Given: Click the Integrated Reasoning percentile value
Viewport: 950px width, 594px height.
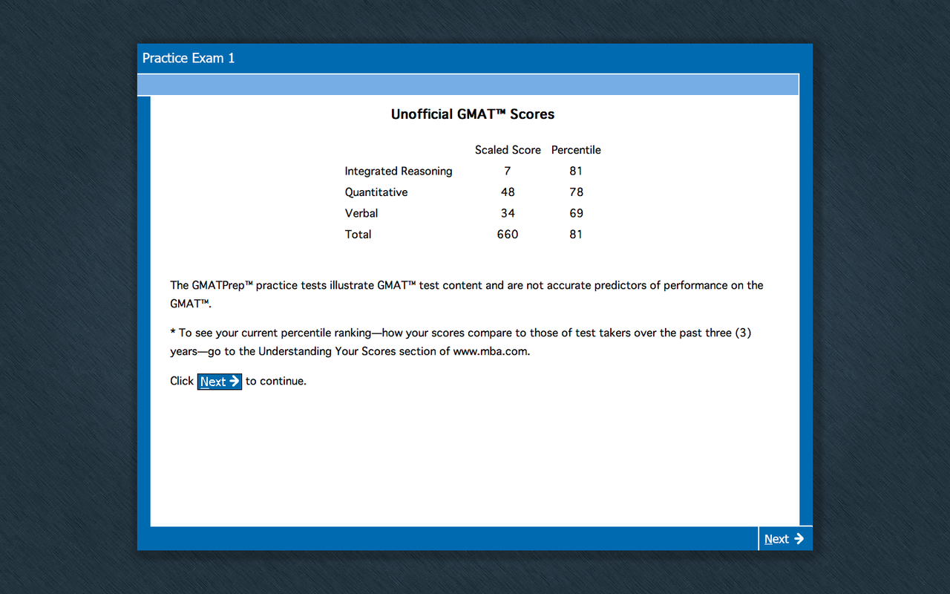Looking at the screenshot, I should tap(576, 172).
